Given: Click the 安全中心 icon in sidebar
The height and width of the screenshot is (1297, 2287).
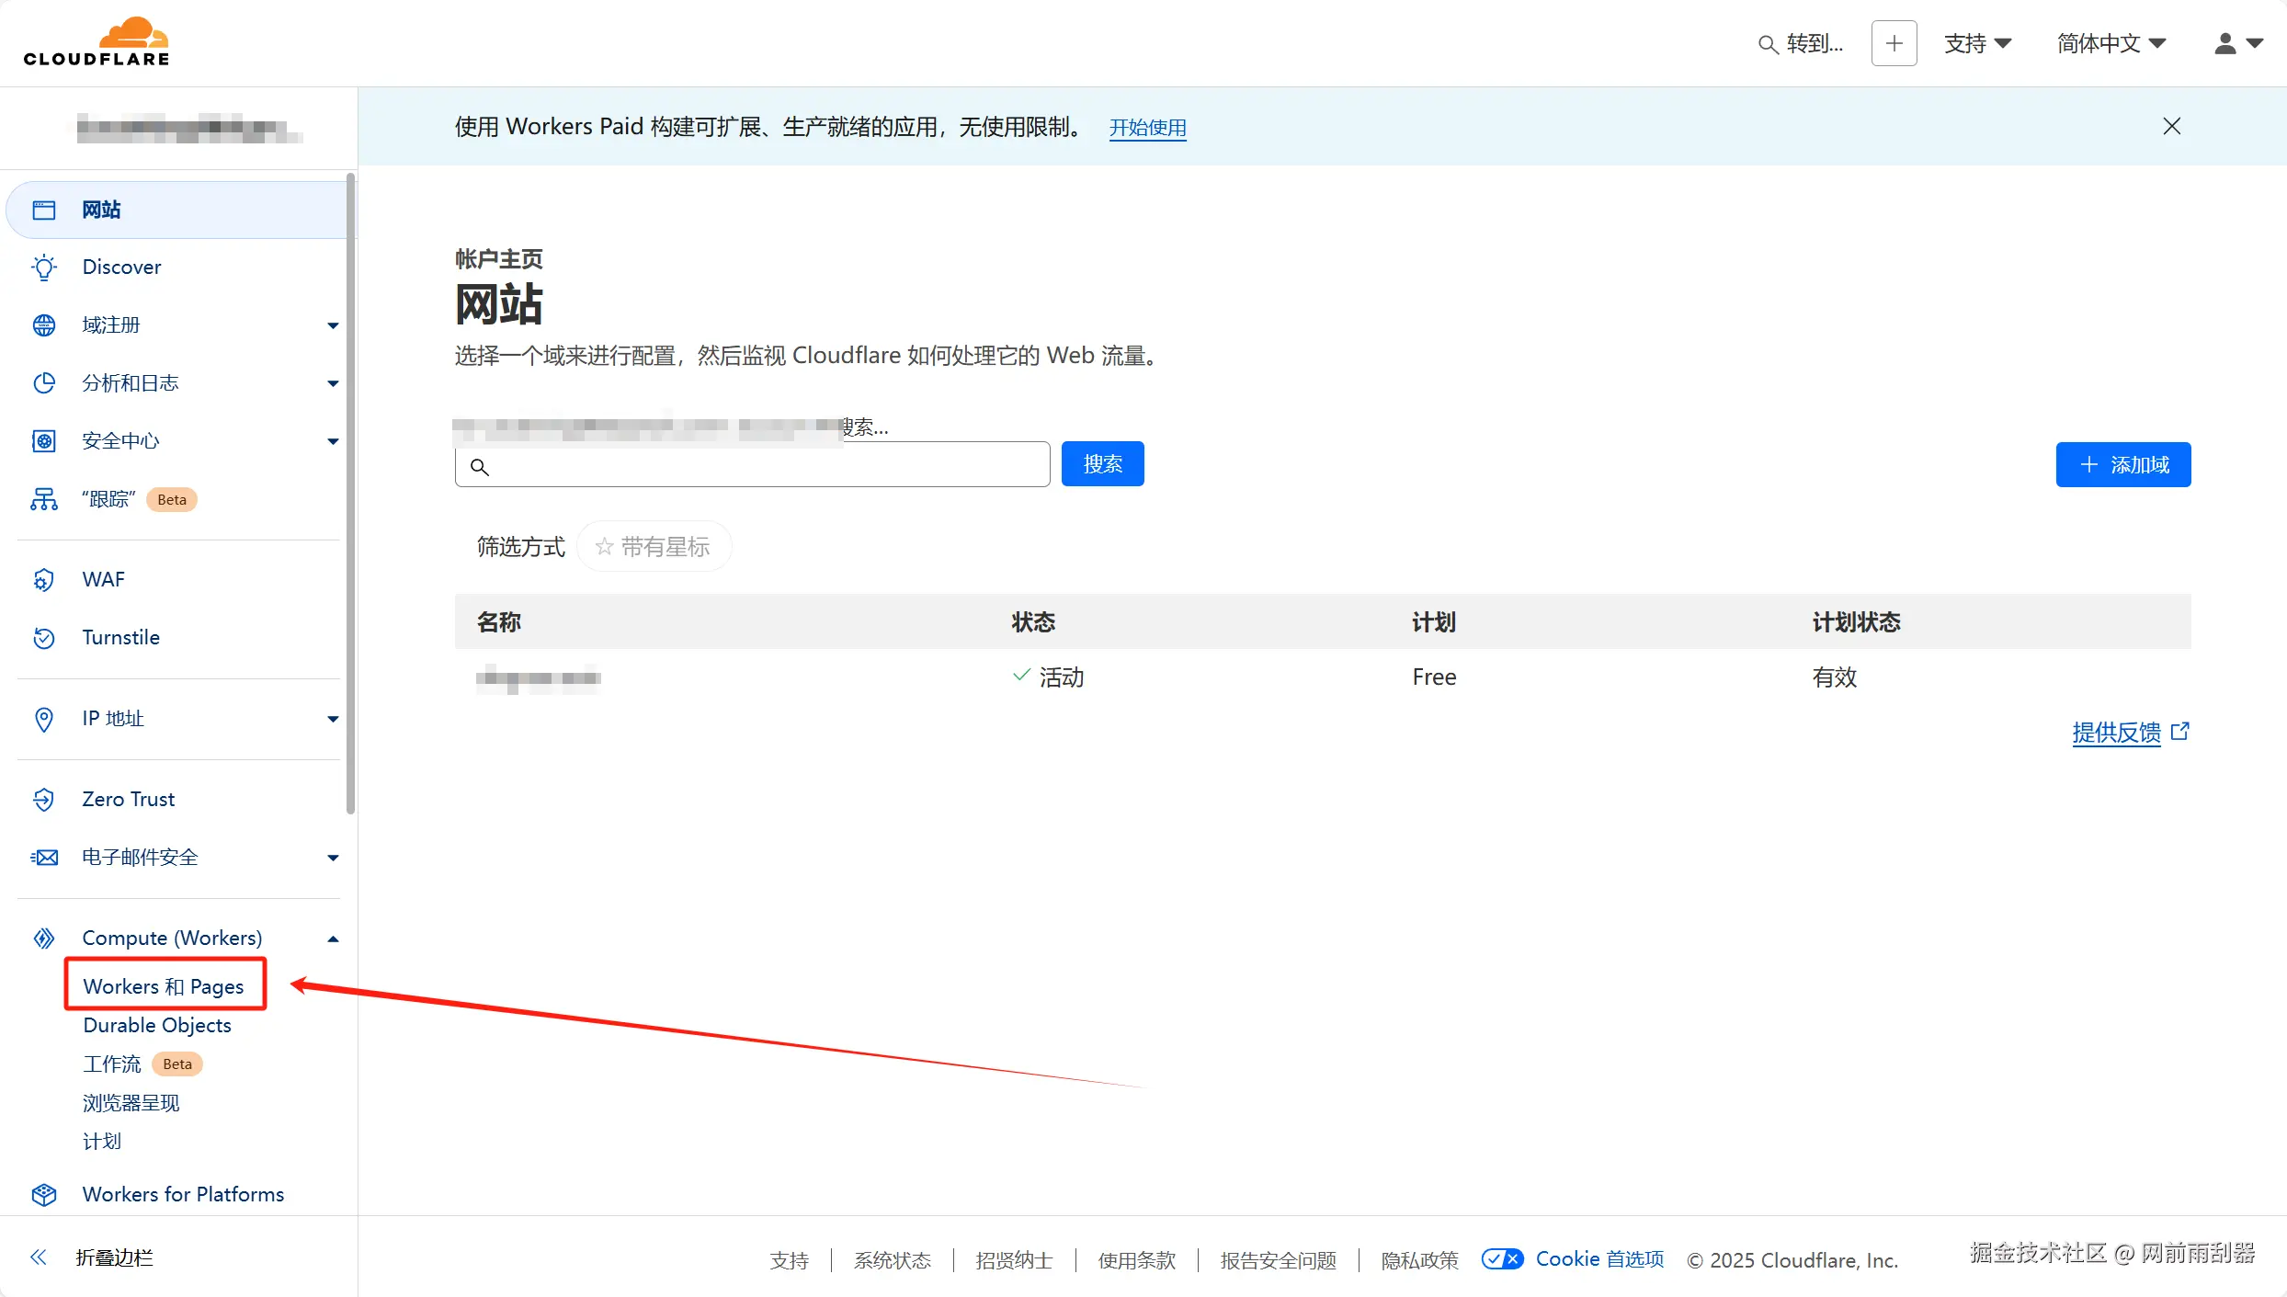Looking at the screenshot, I should tap(43, 440).
